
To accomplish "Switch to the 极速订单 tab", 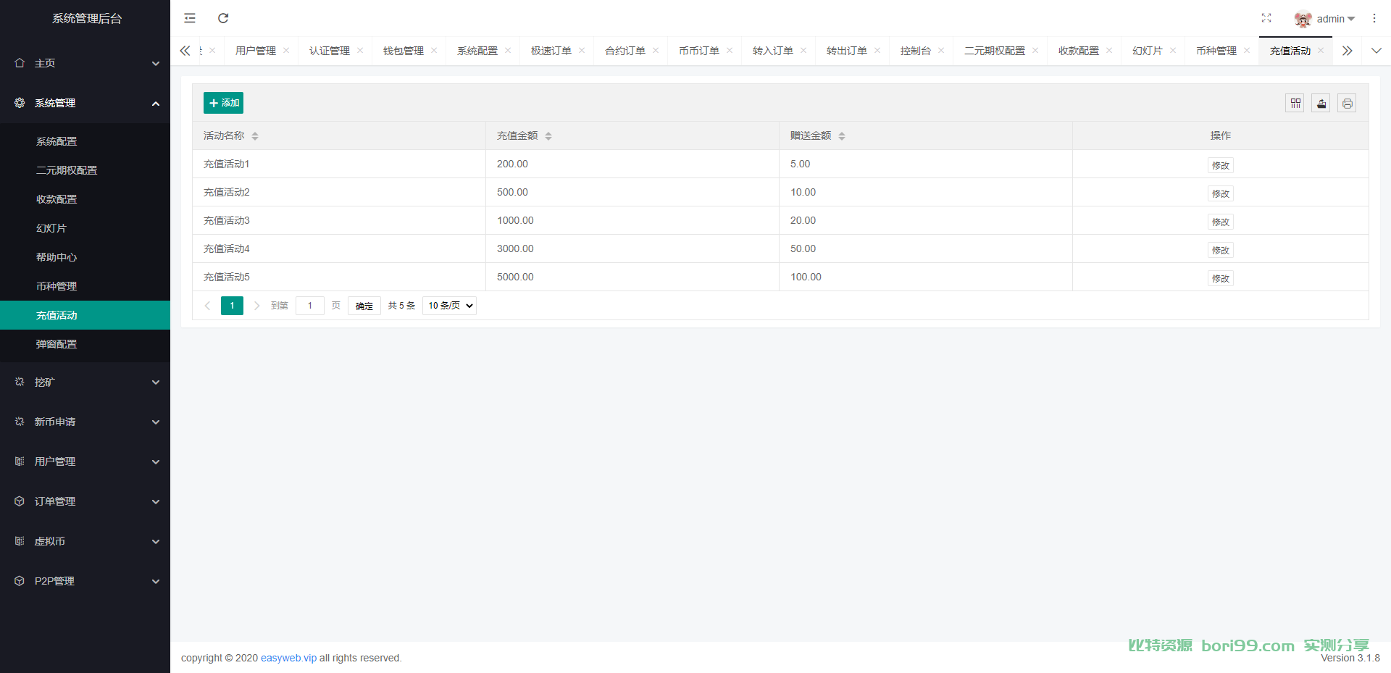I will tap(551, 51).
